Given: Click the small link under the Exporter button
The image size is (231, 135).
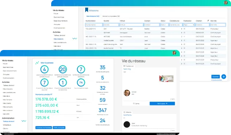Looking at the screenshot, I should pos(216,80).
